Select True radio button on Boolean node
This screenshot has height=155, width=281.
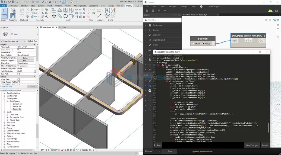click(193, 43)
